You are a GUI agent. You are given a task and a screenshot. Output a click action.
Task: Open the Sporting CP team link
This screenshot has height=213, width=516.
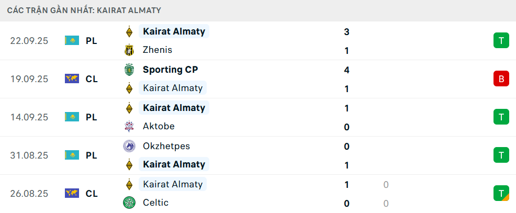pyautogui.click(x=170, y=70)
